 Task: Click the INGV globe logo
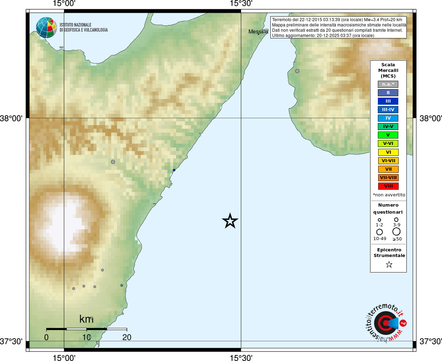(x=47, y=27)
